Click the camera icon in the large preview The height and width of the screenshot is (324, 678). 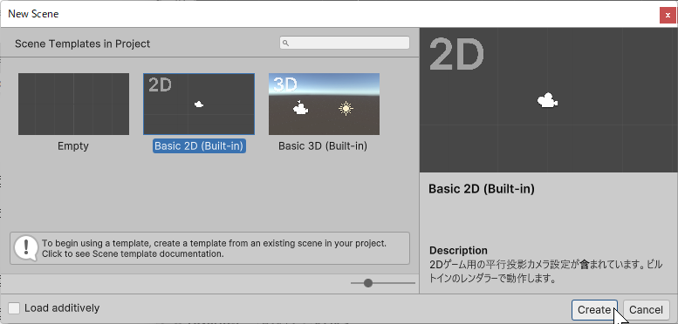pos(547,100)
